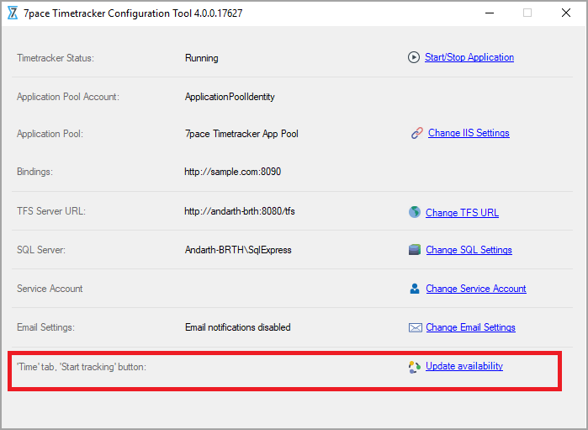Image resolution: width=588 pixels, height=430 pixels.
Task: Select the http://andarth-brth:8080/tfs URL value
Action: 240,211
